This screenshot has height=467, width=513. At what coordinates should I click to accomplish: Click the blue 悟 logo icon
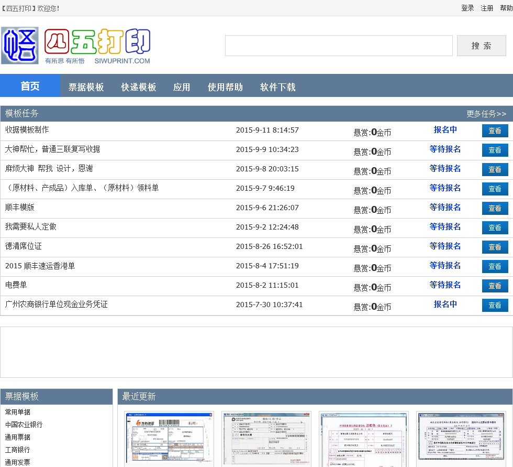20,46
